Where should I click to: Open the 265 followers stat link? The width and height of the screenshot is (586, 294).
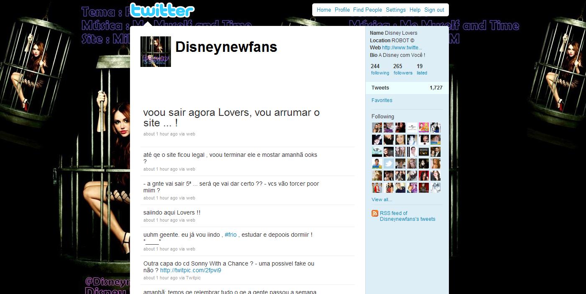click(x=403, y=69)
